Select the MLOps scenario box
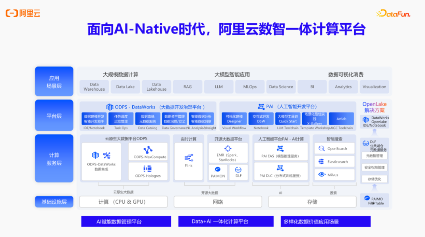Image resolution: width=425 pixels, height=237 pixels. coord(250,87)
